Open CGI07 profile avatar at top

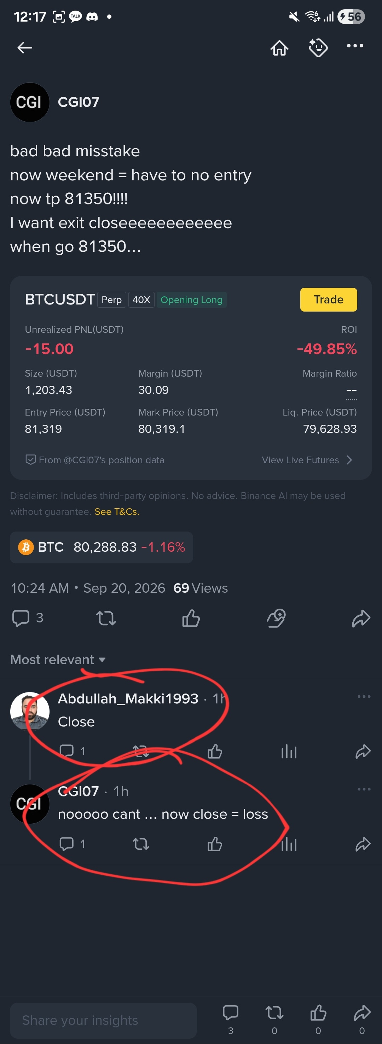click(30, 102)
